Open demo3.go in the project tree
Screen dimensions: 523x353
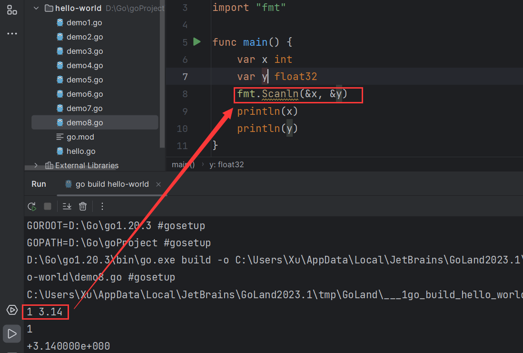pos(84,51)
